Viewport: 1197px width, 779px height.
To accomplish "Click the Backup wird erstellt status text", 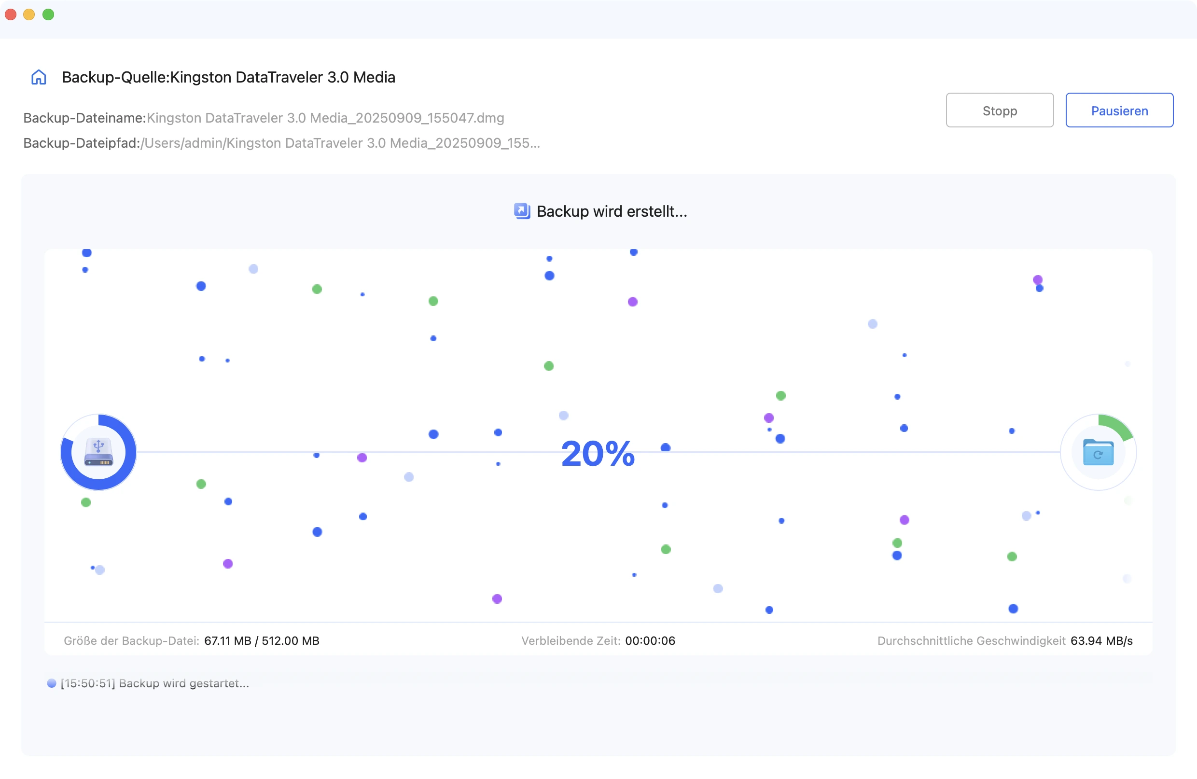I will tap(612, 211).
